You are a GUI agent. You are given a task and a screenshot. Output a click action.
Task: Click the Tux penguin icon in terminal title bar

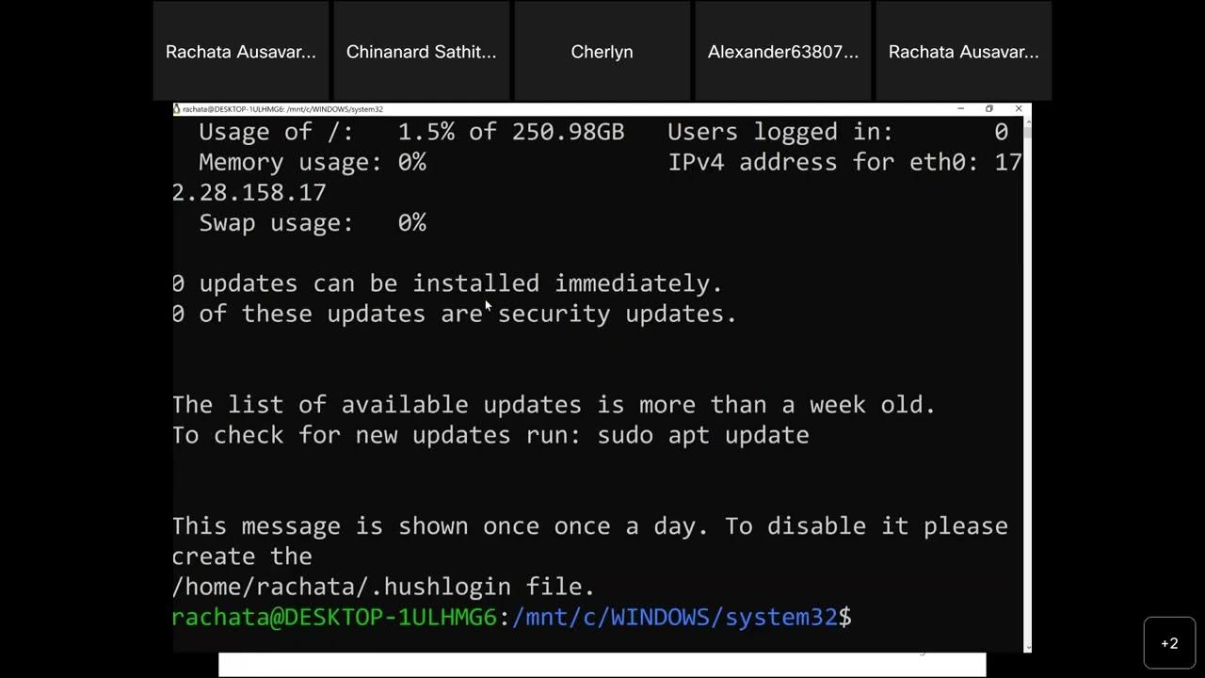pos(177,109)
